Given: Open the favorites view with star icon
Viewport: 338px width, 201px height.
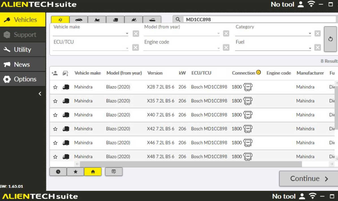Looking at the screenshot, I should 76,171.
